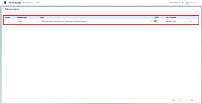Screen dimensions: 202x104
Task: Go to the previous page arrow
Action: click(x=186, y=100)
